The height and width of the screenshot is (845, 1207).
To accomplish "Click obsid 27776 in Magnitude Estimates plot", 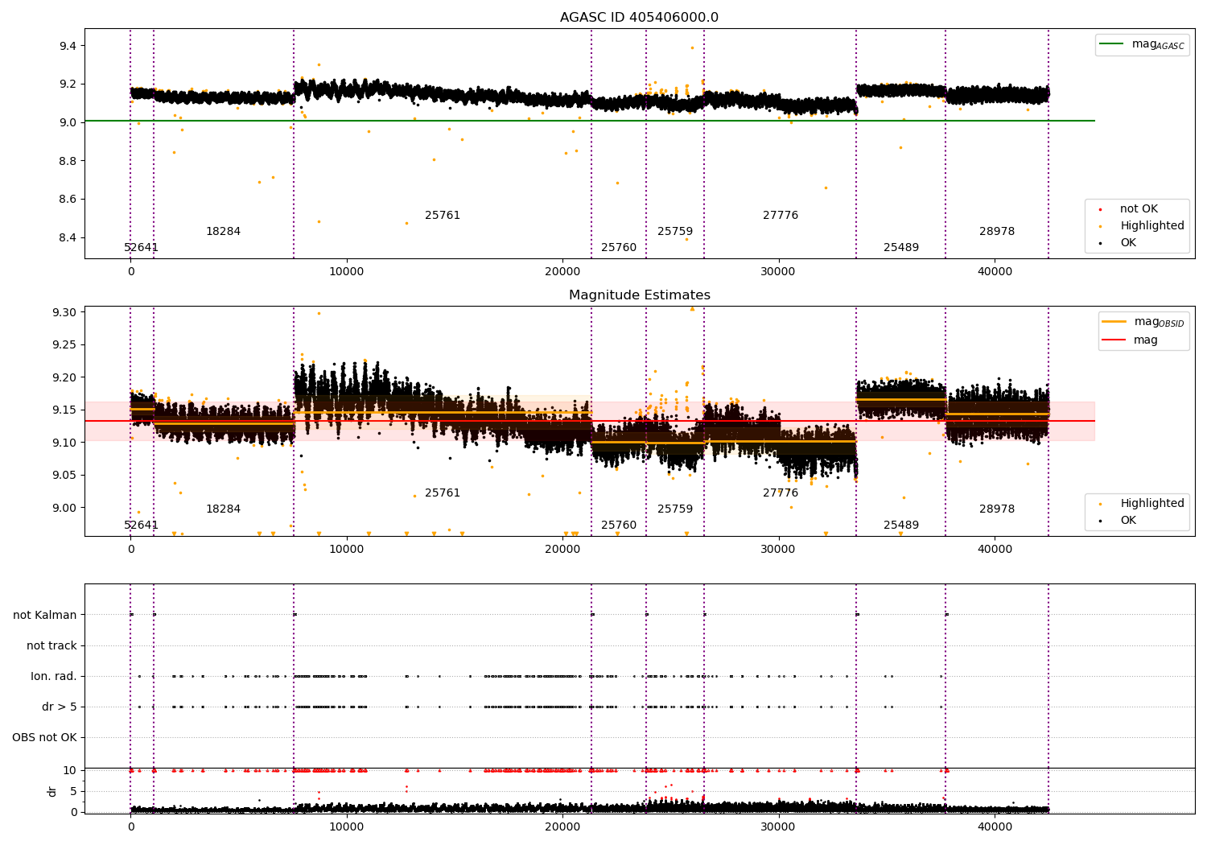I will (x=781, y=493).
